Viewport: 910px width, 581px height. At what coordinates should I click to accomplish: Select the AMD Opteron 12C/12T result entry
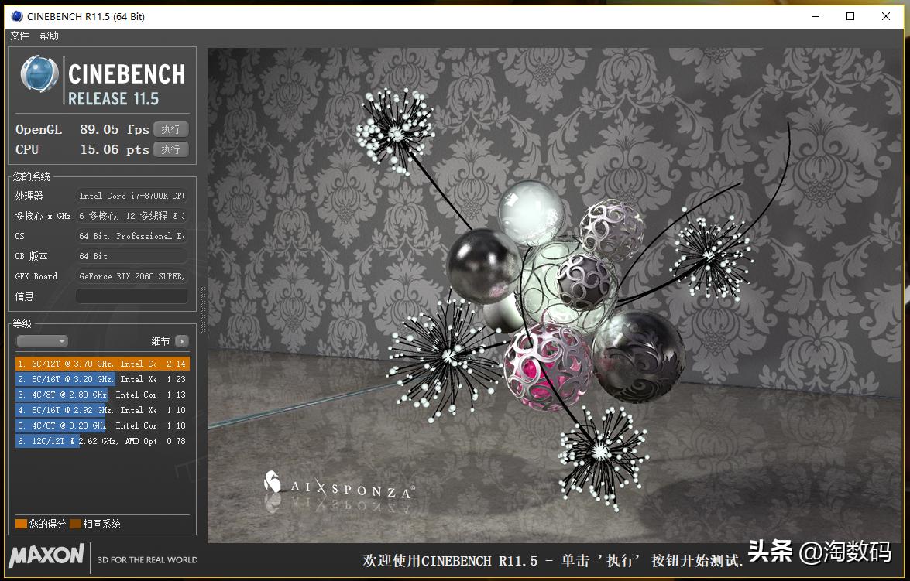point(101,441)
